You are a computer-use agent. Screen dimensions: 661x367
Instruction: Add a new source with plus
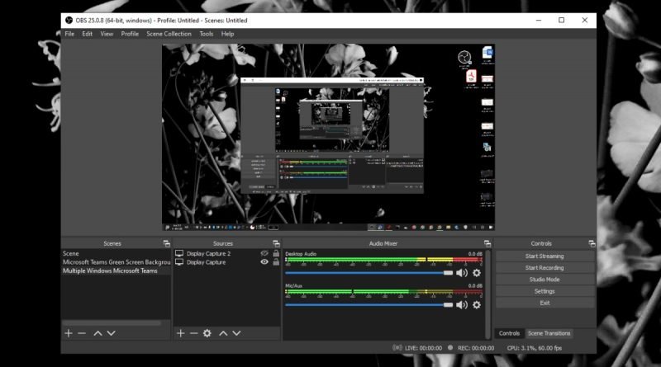[x=180, y=333]
